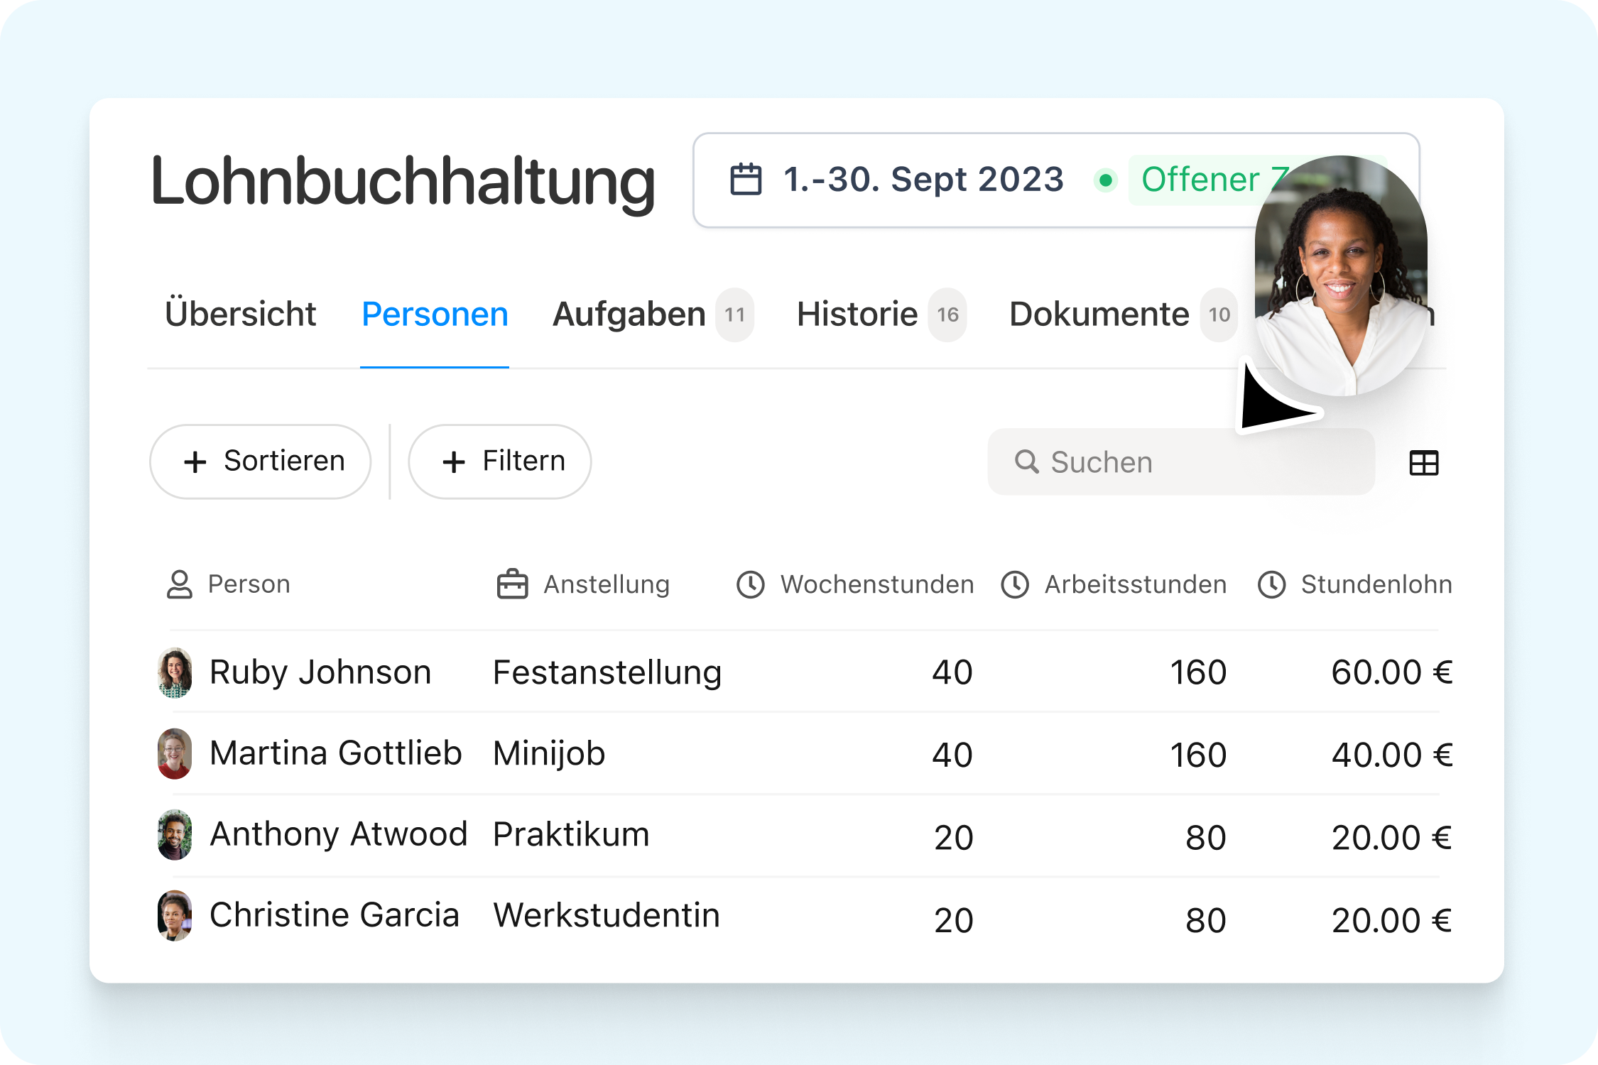Click the briefcase icon beside Anstellung

[x=512, y=584]
